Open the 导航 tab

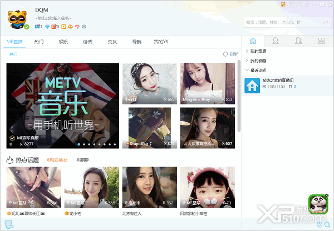[x=137, y=42]
